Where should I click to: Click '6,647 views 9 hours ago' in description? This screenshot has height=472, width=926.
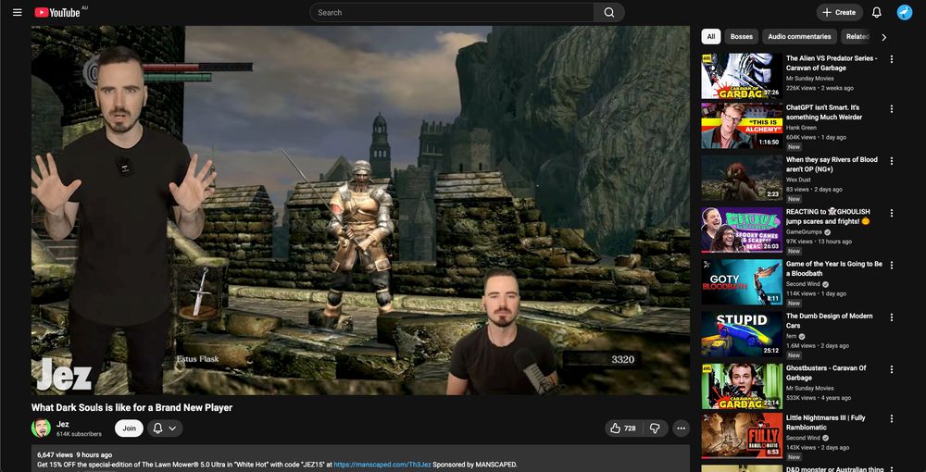tap(74, 455)
